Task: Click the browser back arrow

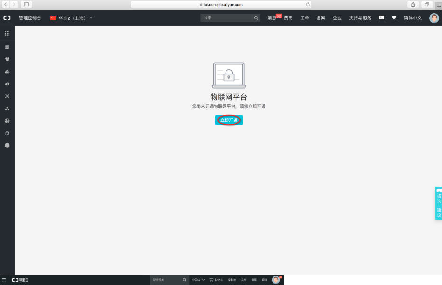Action: (6, 4)
